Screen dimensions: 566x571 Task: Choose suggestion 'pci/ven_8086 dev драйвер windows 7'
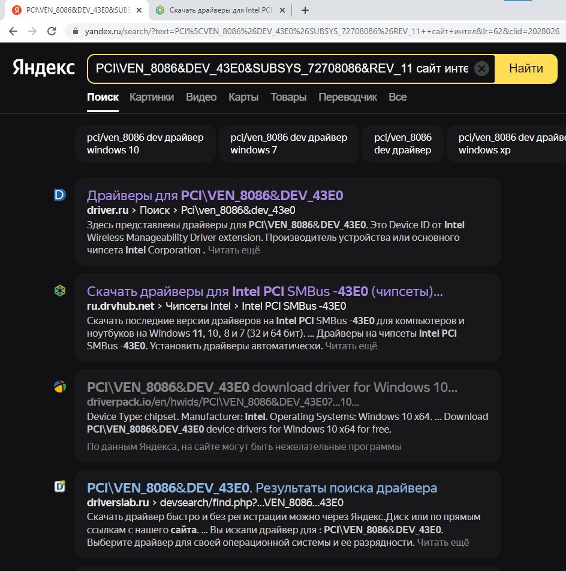pyautogui.click(x=288, y=143)
